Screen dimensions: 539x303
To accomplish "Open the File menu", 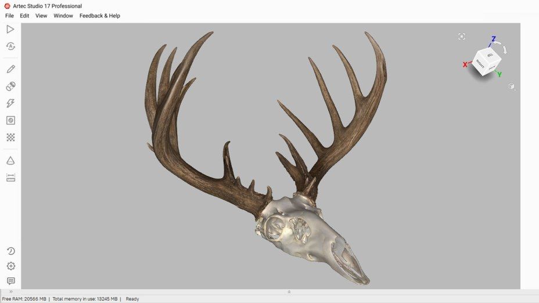I will [x=9, y=16].
